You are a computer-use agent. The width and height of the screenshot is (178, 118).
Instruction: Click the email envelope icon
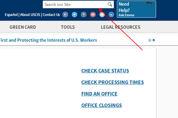pos(102,14)
